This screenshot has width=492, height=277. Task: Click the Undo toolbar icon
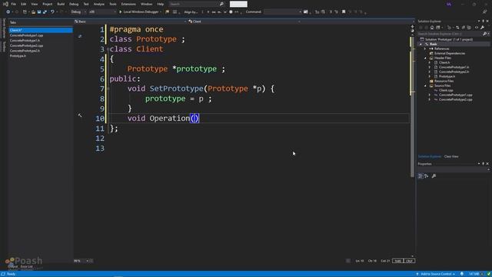(52, 12)
